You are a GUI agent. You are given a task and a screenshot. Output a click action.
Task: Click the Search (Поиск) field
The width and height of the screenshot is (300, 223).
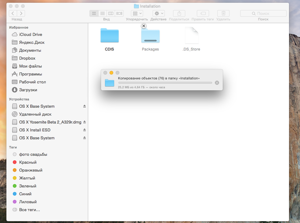[x=263, y=13]
